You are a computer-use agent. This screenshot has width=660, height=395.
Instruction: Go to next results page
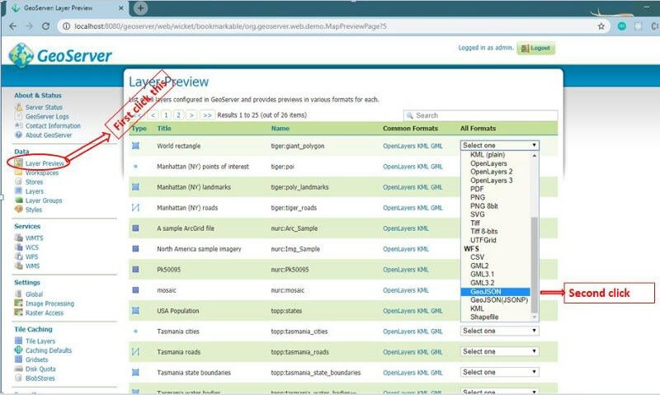pos(191,115)
